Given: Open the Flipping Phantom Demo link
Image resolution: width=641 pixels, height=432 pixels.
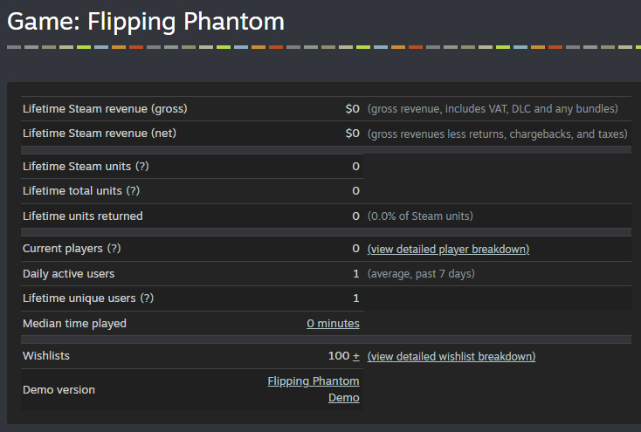Looking at the screenshot, I should [x=314, y=389].
